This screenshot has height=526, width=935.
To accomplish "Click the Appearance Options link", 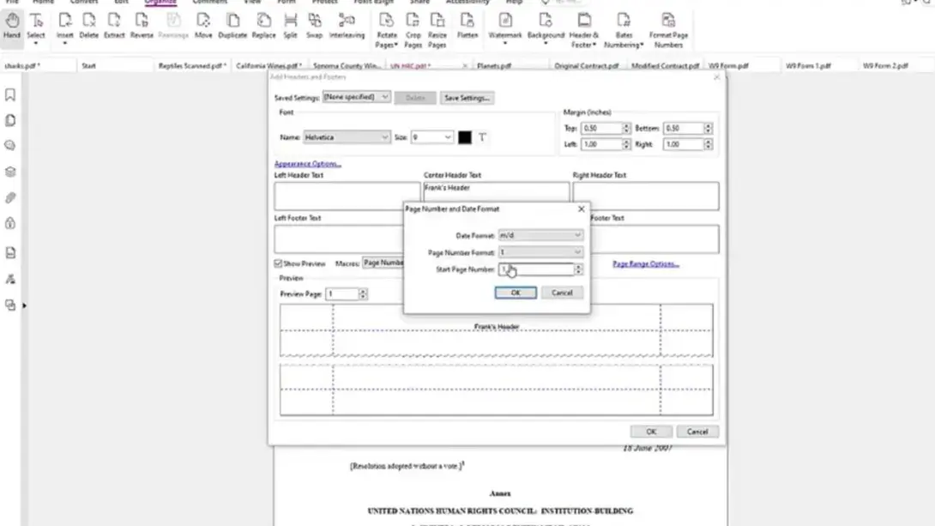I will point(306,164).
